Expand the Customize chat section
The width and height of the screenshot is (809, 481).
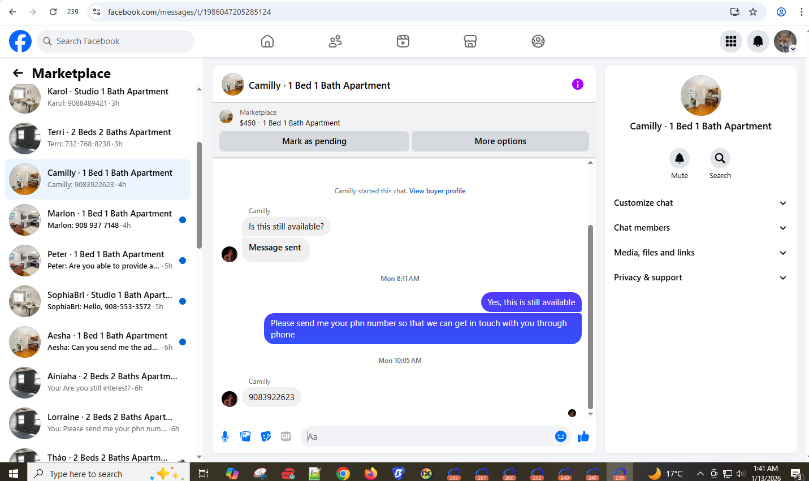pyautogui.click(x=700, y=203)
